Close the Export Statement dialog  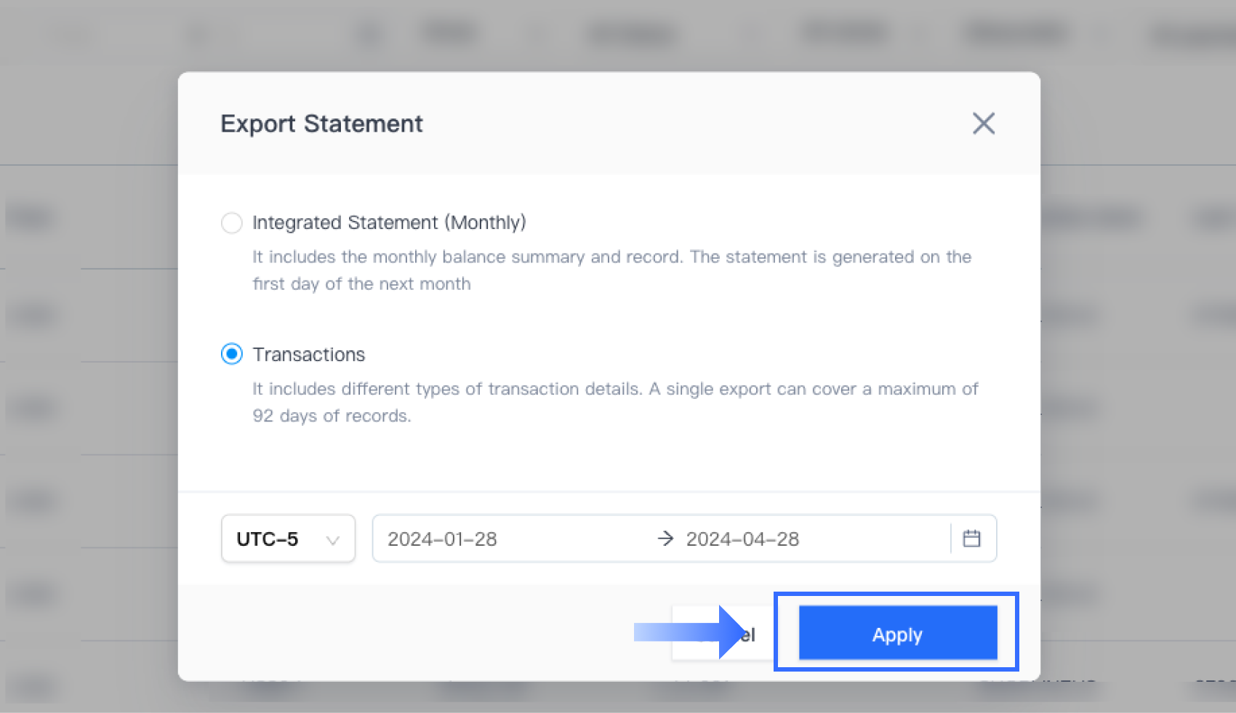(x=983, y=124)
